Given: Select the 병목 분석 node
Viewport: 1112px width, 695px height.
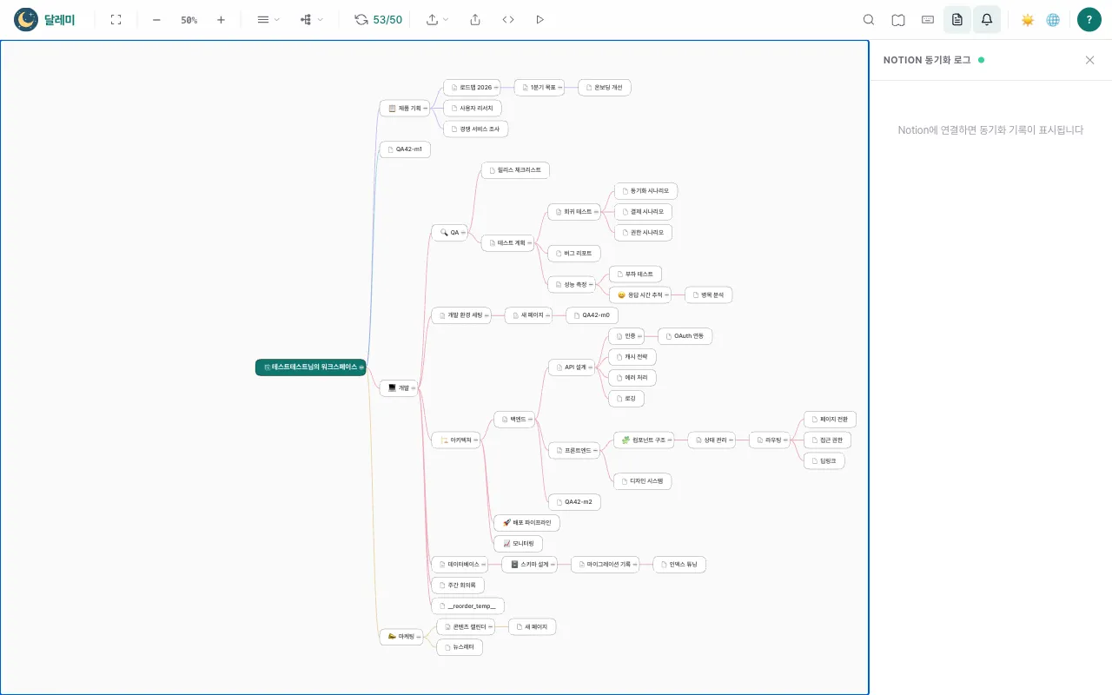Looking at the screenshot, I should pos(709,295).
